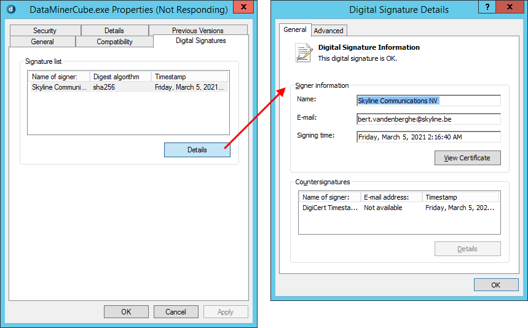This screenshot has height=328, width=528.
Task: Switch to the Security tab
Action: [x=45, y=30]
